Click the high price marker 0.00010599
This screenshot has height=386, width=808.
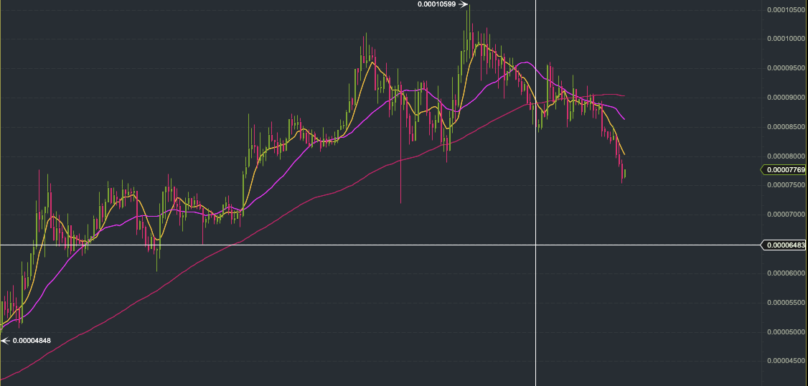[442, 4]
